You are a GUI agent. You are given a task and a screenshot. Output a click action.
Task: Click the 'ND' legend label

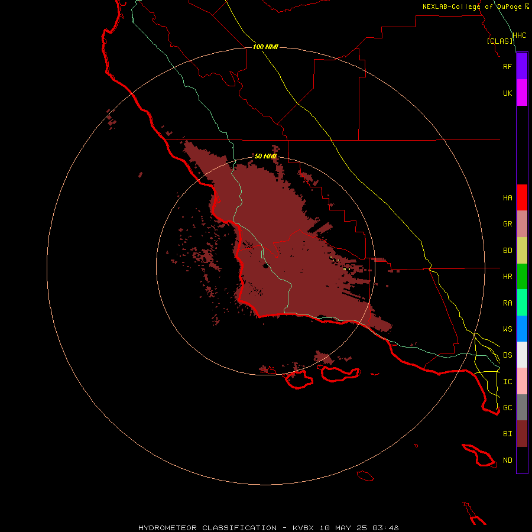[x=507, y=460]
